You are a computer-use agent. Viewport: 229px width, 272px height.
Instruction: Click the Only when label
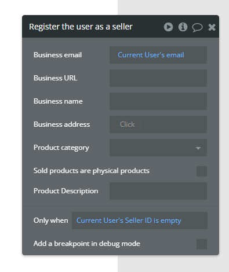50,220
